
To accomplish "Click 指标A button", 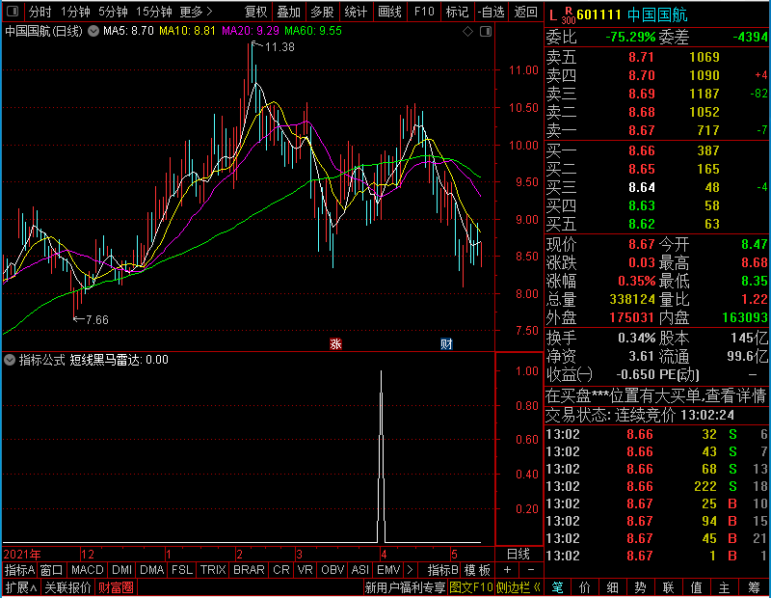I will pos(19,570).
